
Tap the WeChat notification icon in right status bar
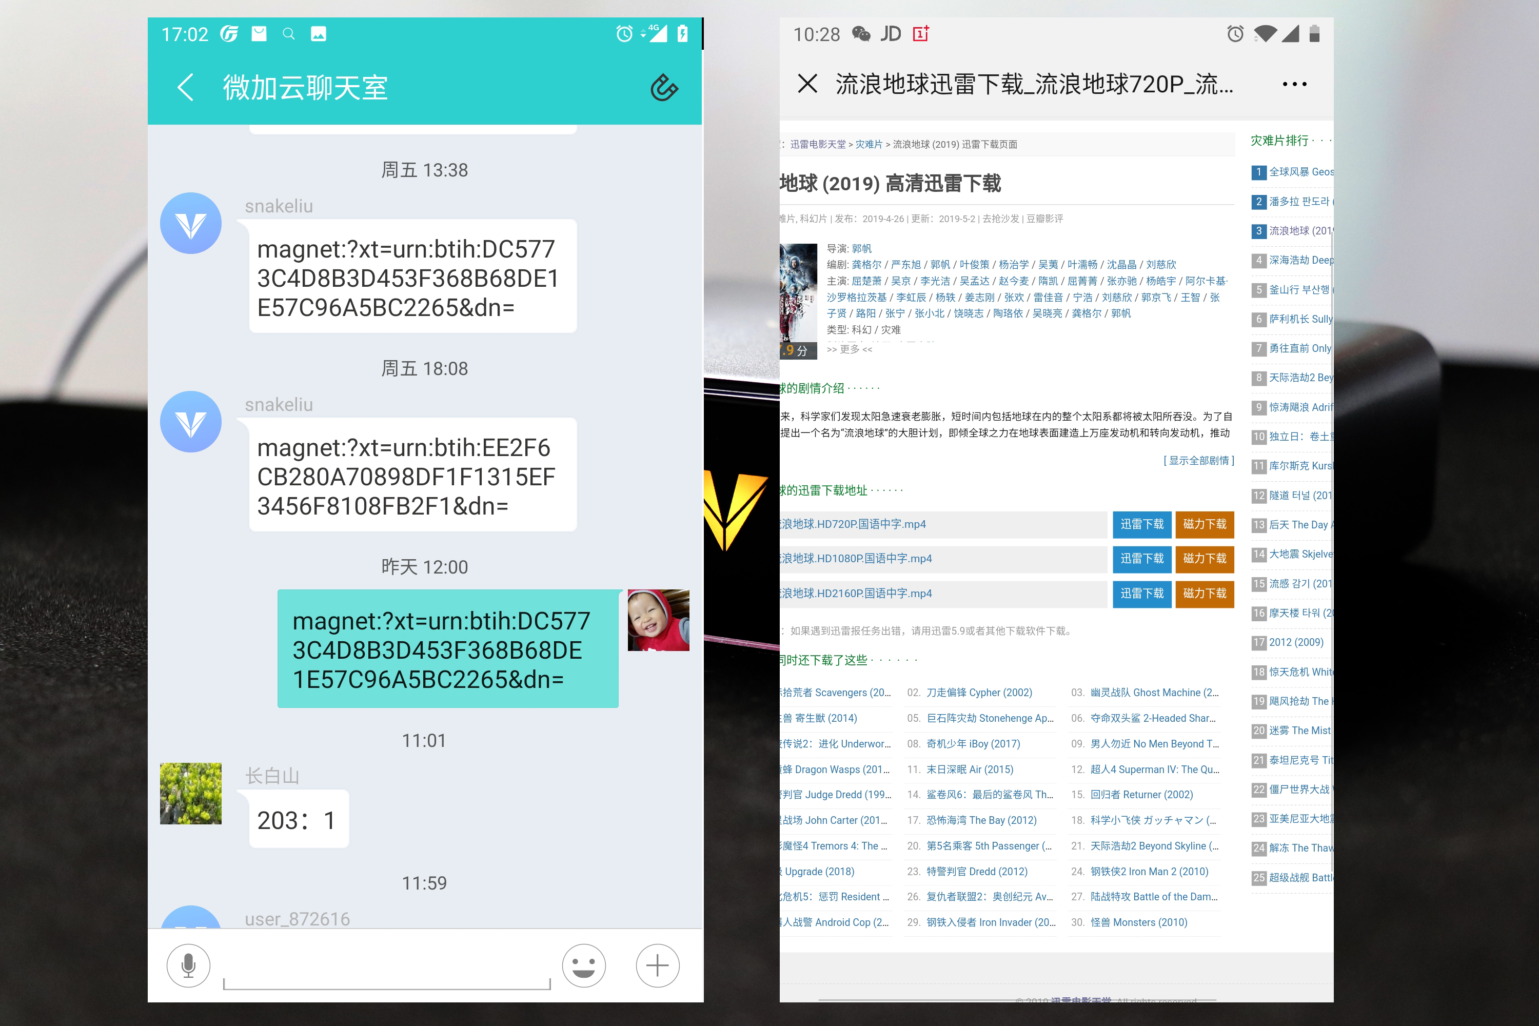[x=861, y=33]
